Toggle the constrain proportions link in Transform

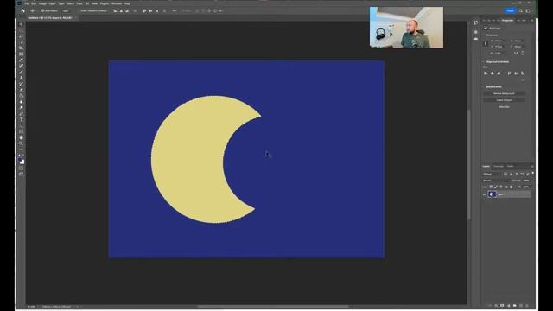(x=486, y=43)
